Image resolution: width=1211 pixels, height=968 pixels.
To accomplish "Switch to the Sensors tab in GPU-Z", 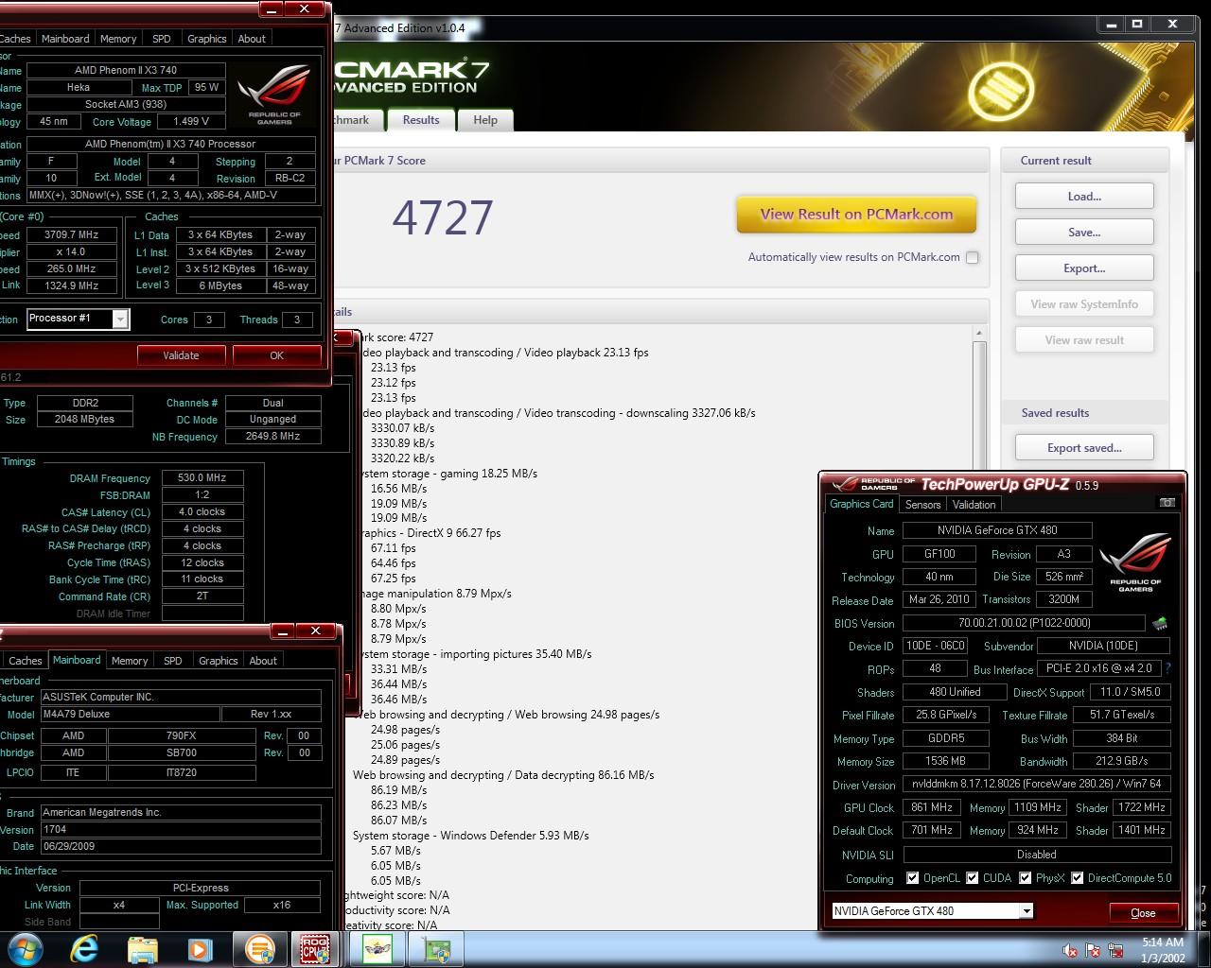I will pyautogui.click(x=922, y=505).
